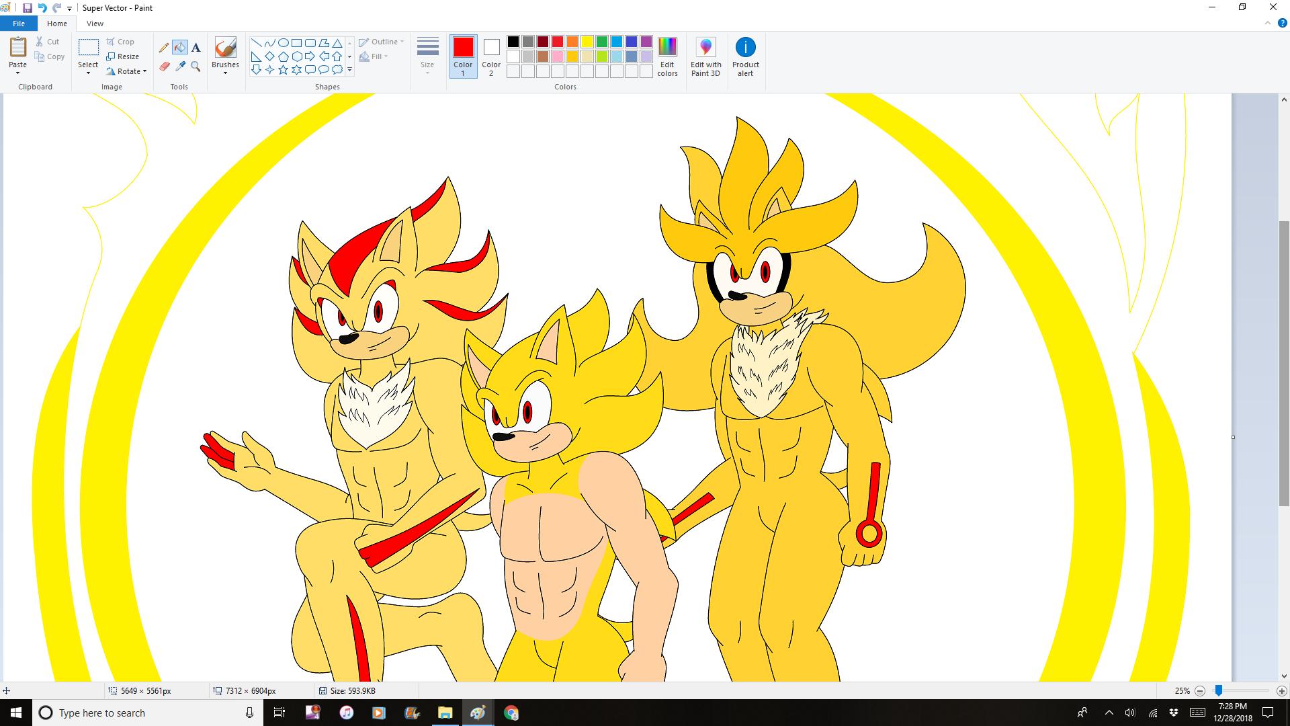Image resolution: width=1290 pixels, height=726 pixels.
Task: Select the Color picker eyedropper tool
Action: click(180, 66)
